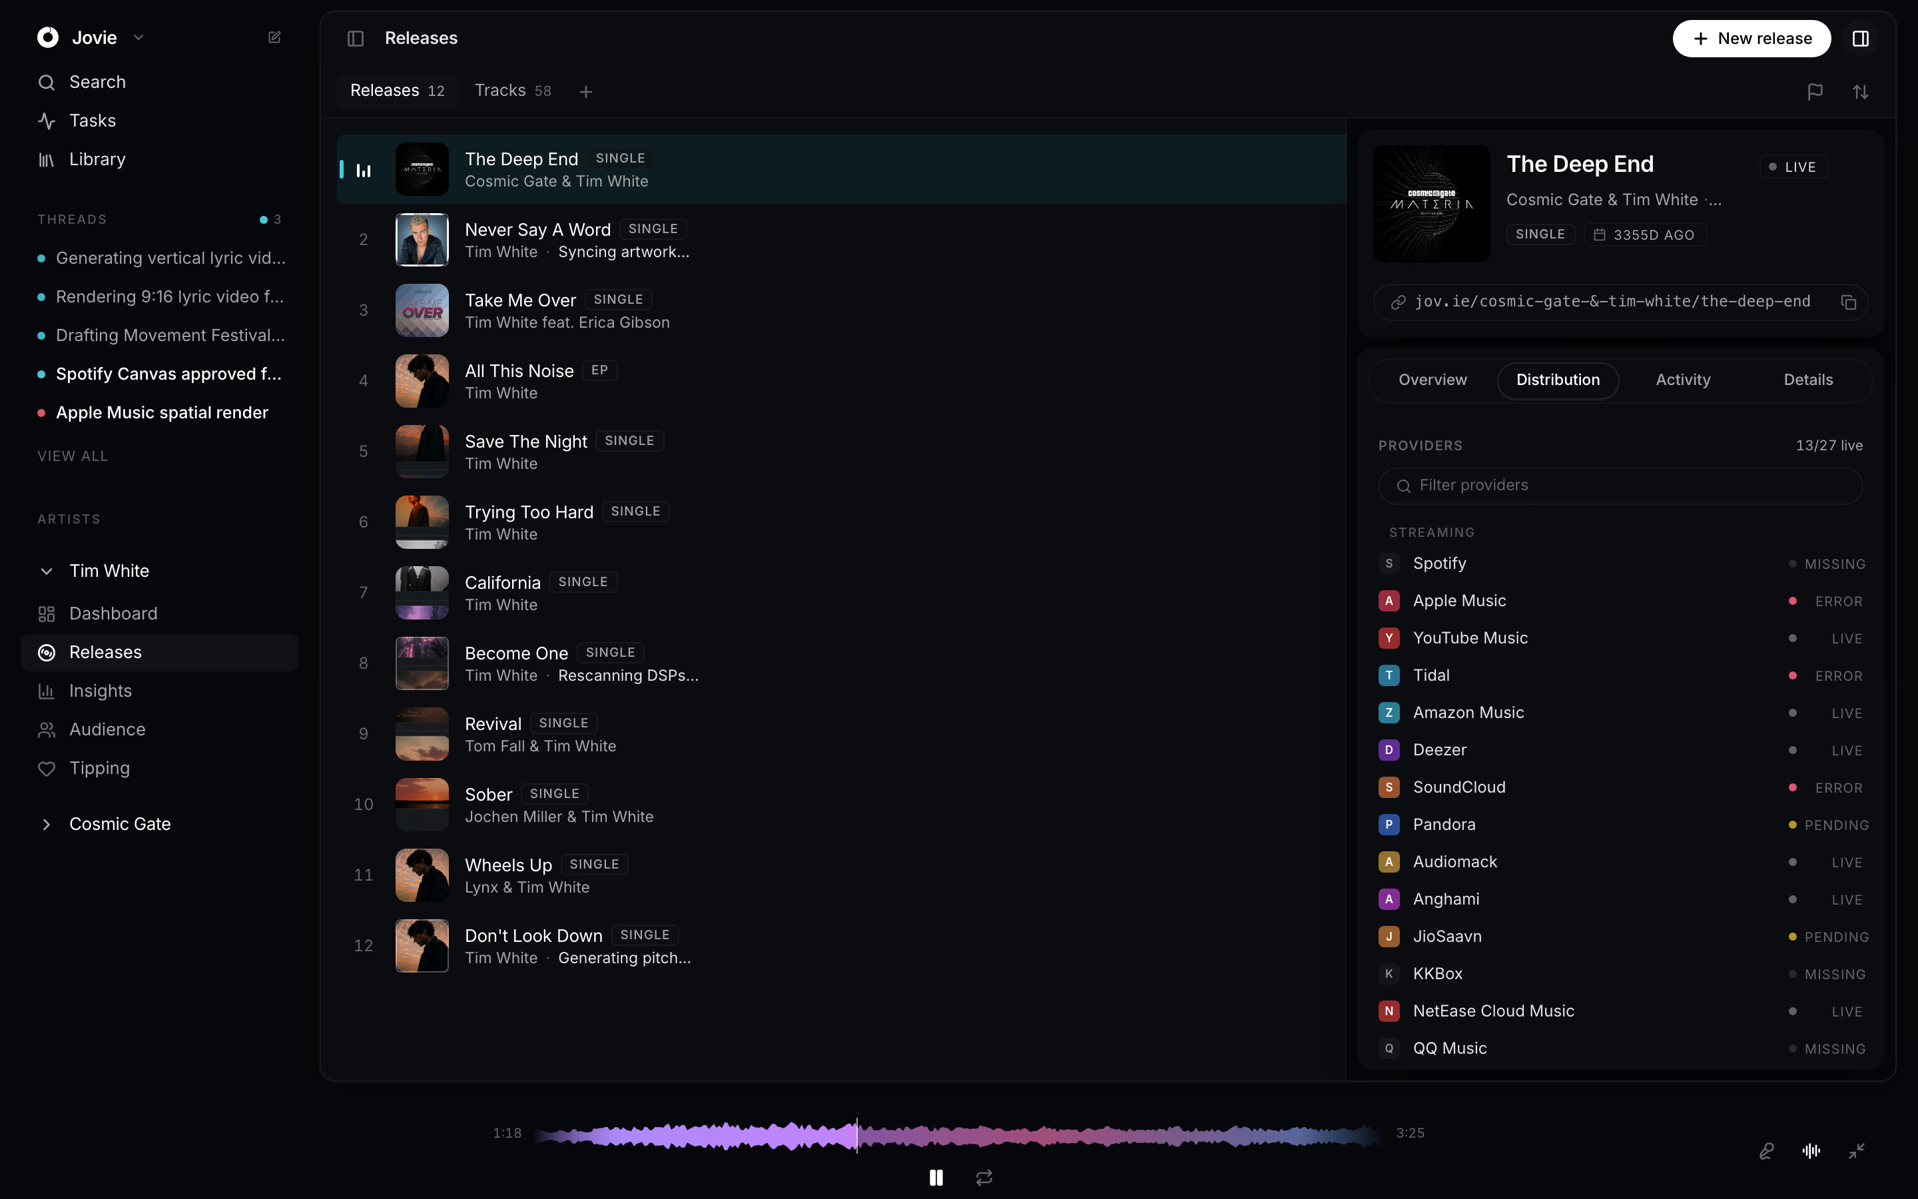This screenshot has width=1918, height=1199.
Task: Click the link chain icon beside URL
Action: tap(1398, 302)
